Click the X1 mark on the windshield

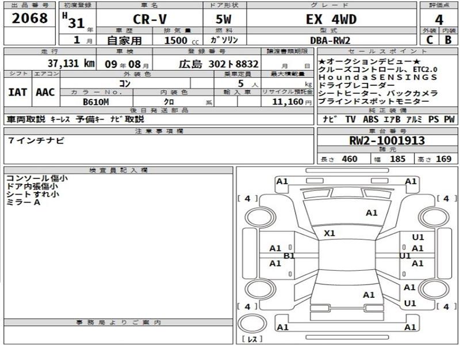[329, 233]
